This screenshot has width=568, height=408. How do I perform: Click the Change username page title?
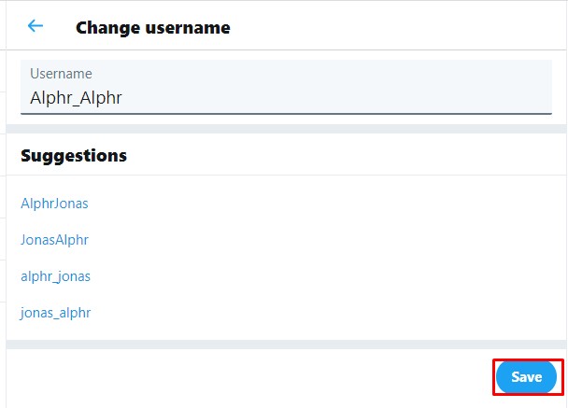click(153, 28)
